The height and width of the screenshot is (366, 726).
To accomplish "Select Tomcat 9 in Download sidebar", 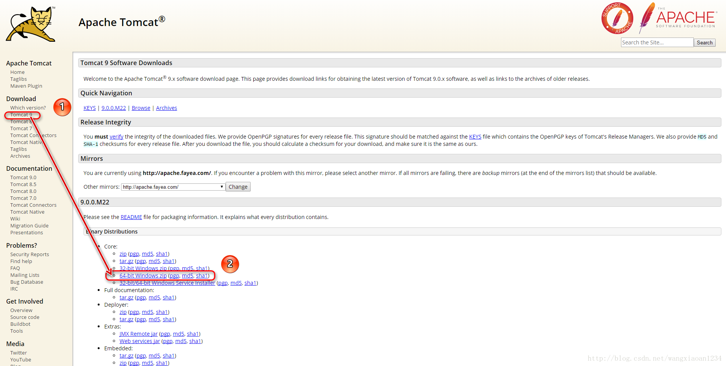I will (21, 114).
